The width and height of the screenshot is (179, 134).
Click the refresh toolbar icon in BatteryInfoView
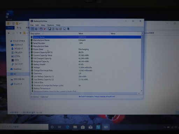(x=53, y=29)
